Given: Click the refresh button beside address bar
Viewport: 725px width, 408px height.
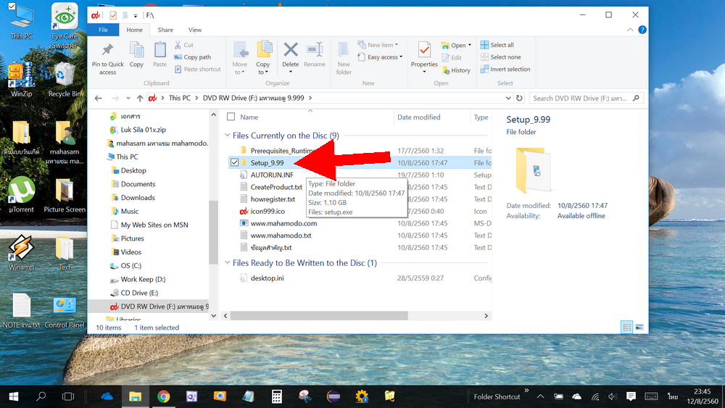Looking at the screenshot, I should coord(519,98).
